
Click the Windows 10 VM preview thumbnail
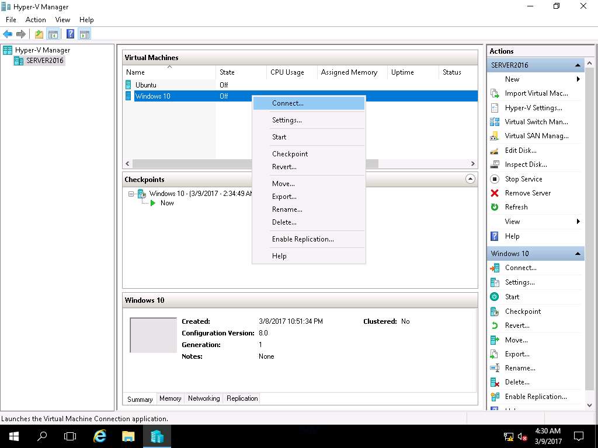tap(154, 335)
